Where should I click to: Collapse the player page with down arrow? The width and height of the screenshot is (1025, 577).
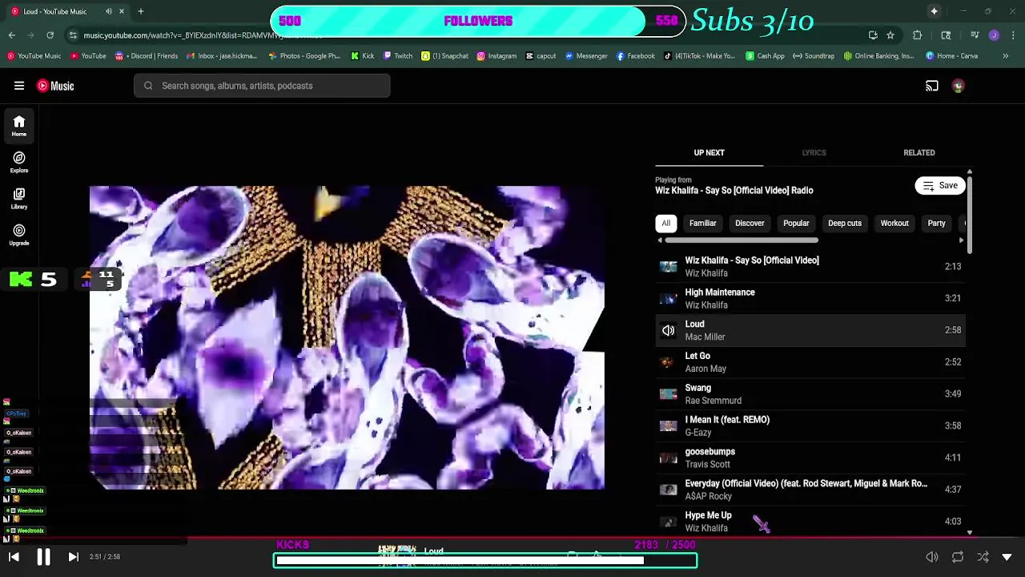1007,557
